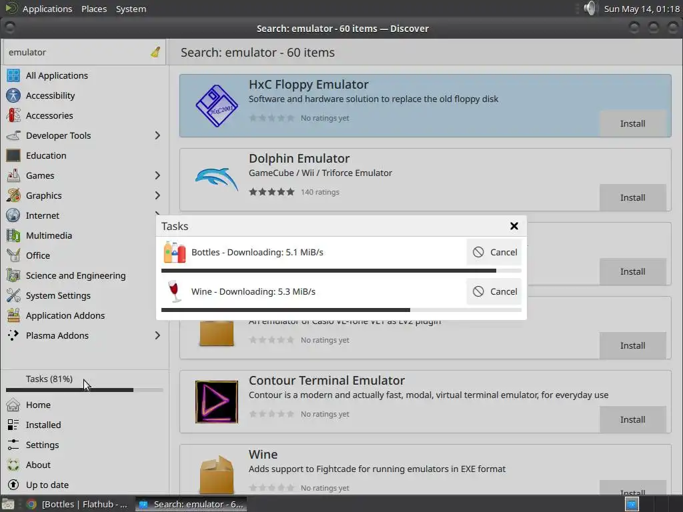
Task: Click the Accessories category icon
Action: (x=13, y=115)
